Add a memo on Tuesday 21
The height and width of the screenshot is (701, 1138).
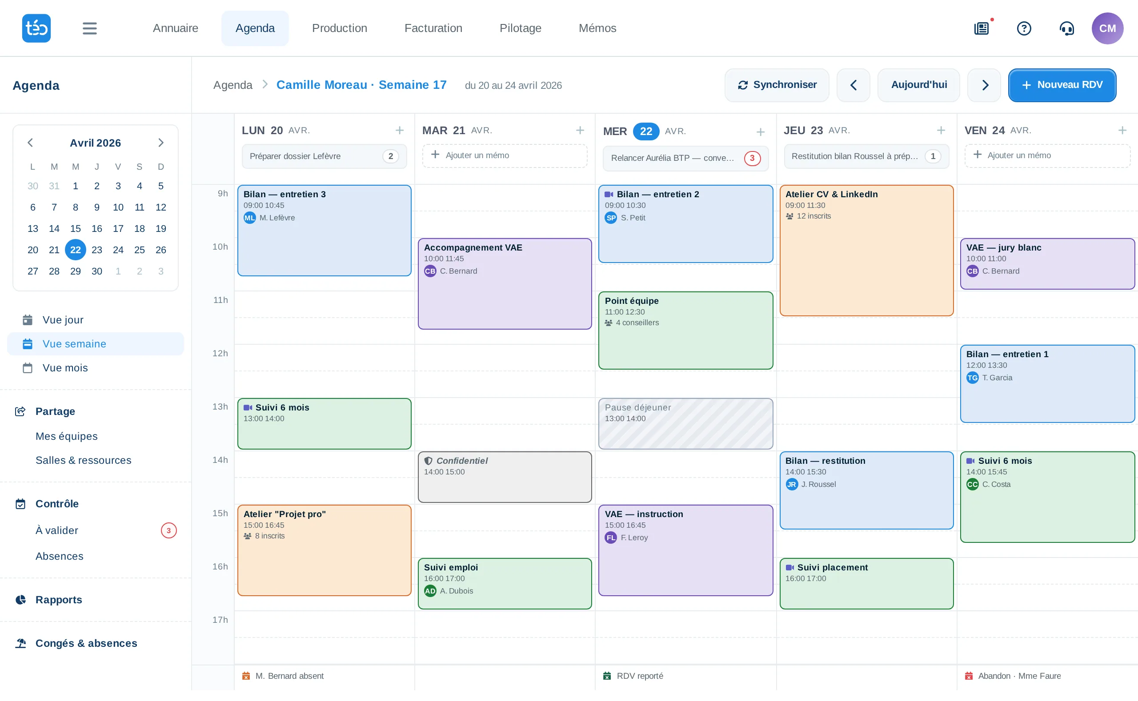(505, 155)
